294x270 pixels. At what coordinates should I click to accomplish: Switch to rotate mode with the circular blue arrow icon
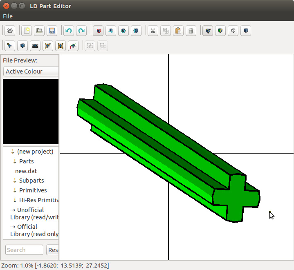(123, 31)
